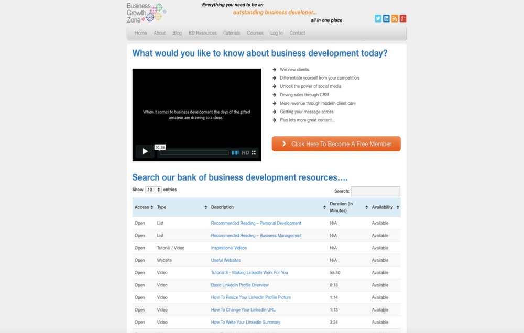Sort table by the Type column
The width and height of the screenshot is (524, 333).
click(x=182, y=207)
